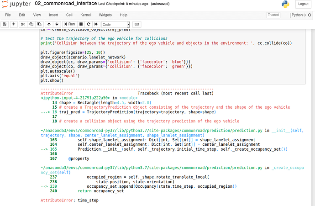This screenshot has width=315, height=206.
Task: Insert a cell below with plus icon
Action: click(x=14, y=24)
